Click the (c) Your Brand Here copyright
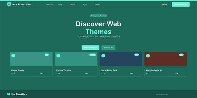The height and width of the screenshot is (98, 197). point(162,94)
